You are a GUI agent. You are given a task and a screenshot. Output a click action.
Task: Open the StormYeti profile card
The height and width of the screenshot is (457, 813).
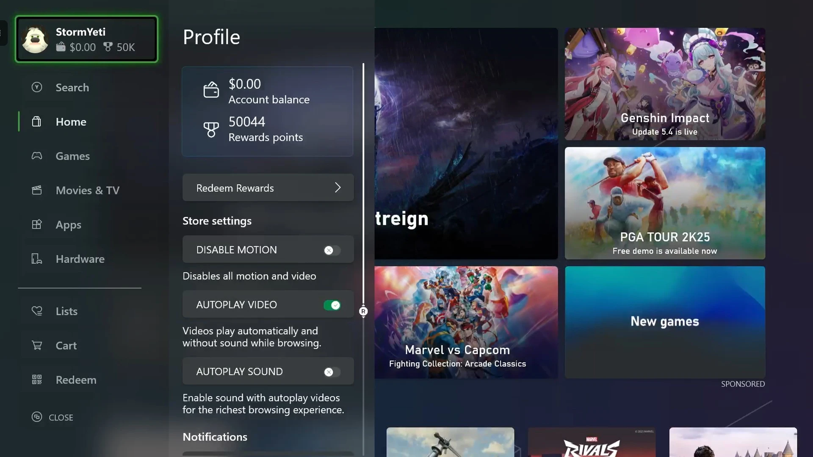pos(86,39)
